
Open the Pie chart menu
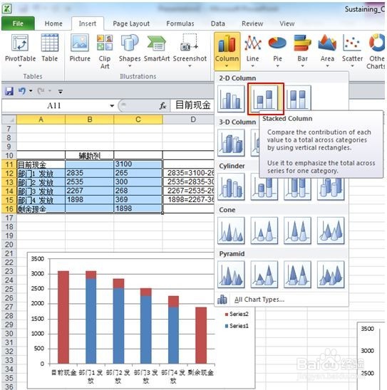277,51
